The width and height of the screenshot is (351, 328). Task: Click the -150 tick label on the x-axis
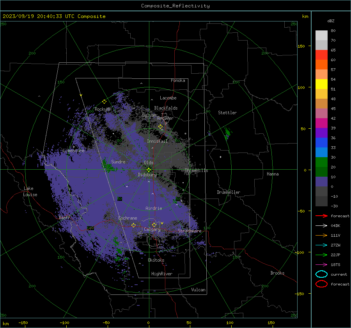pos(23,323)
